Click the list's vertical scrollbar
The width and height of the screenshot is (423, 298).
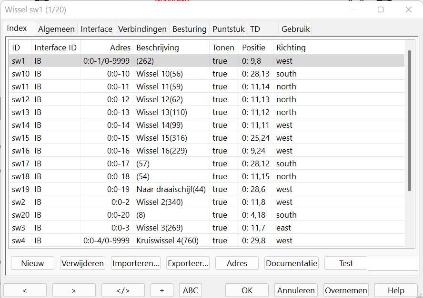click(409, 119)
